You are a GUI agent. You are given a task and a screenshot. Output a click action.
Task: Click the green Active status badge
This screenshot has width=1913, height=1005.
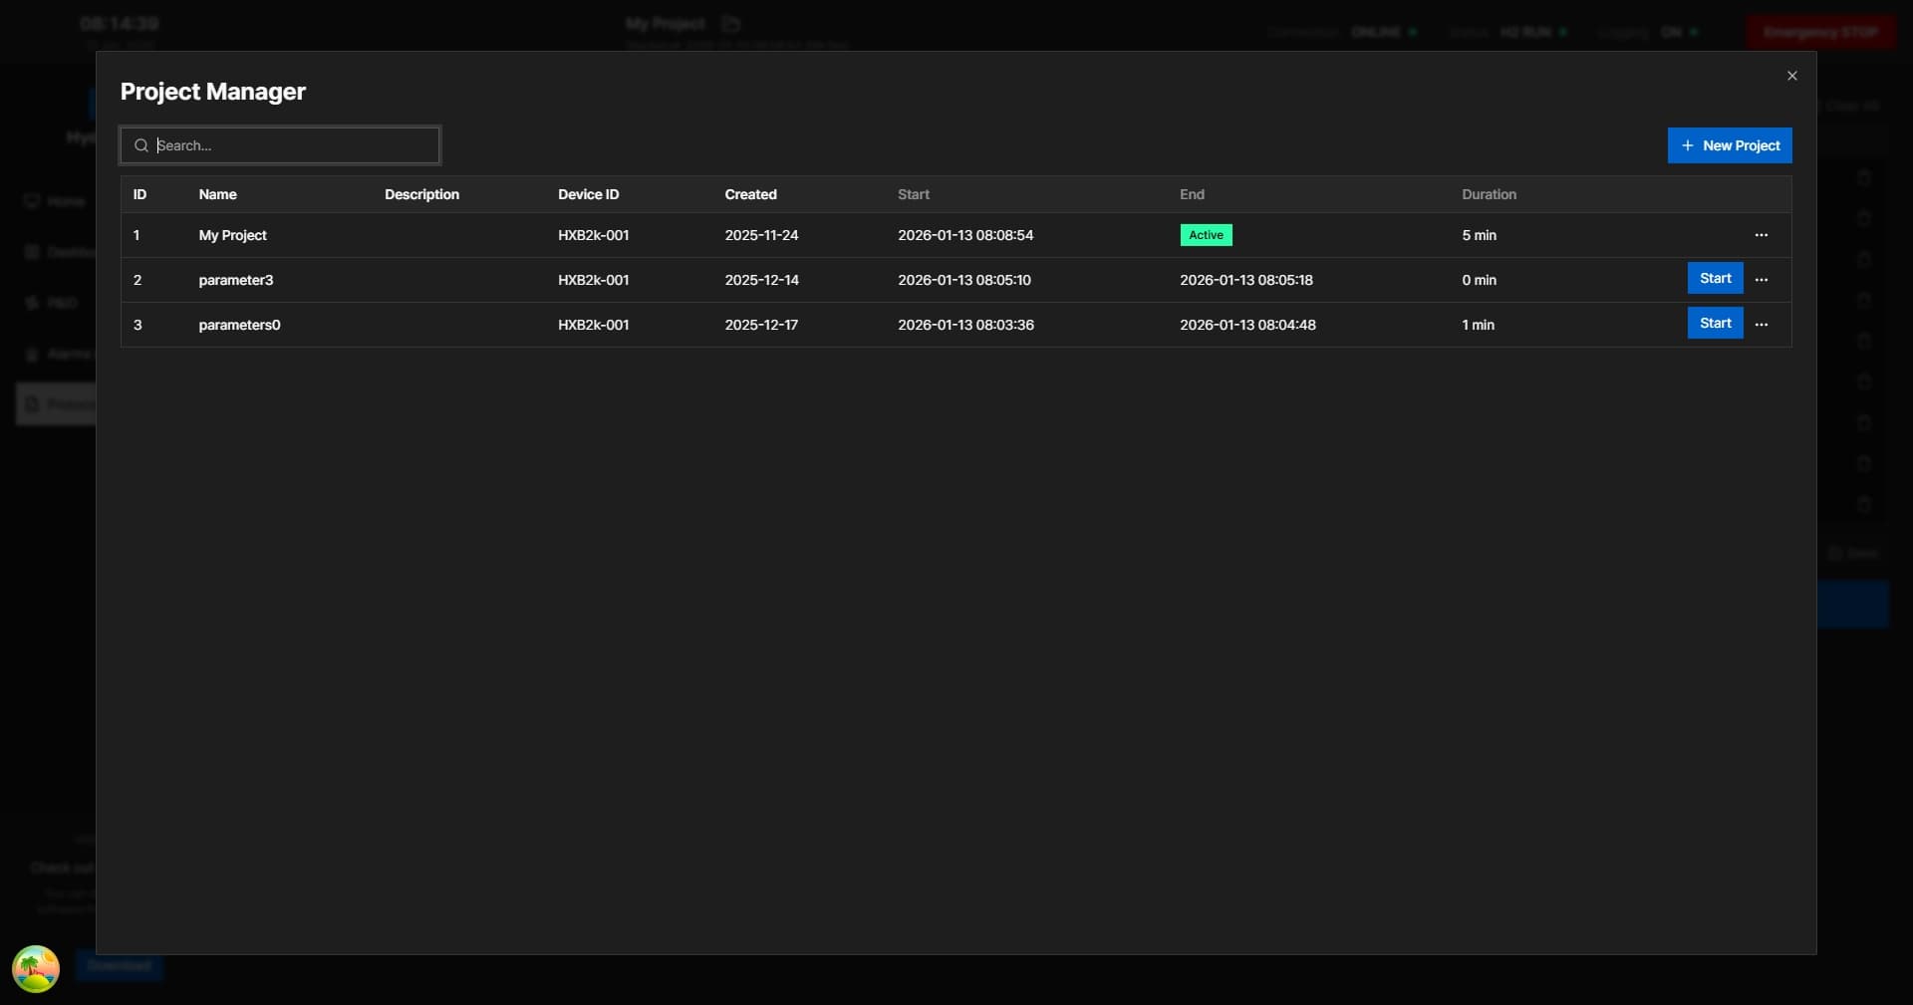1206,235
